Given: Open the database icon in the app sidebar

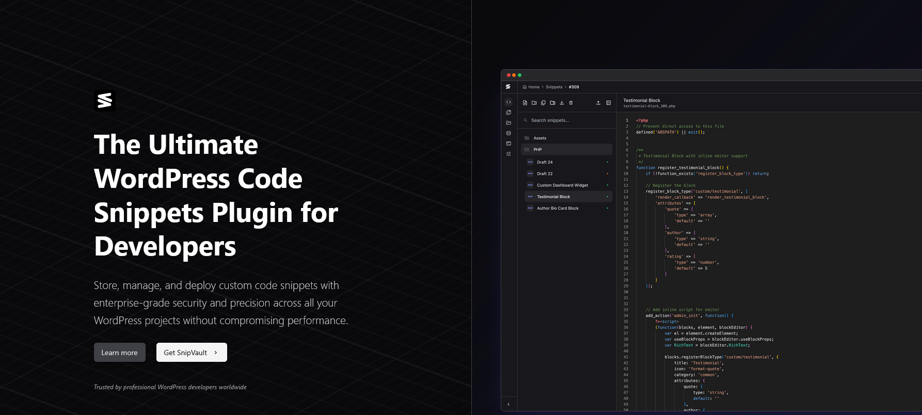Looking at the screenshot, I should coord(508,133).
